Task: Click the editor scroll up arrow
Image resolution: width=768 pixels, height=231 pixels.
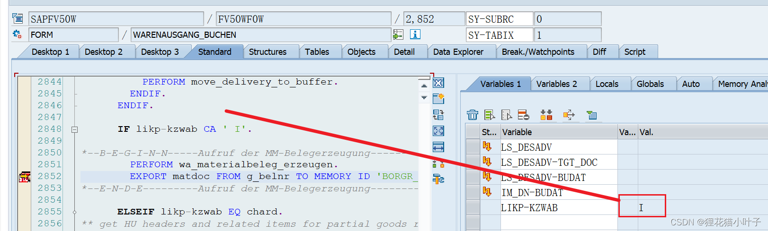Action: point(424,86)
